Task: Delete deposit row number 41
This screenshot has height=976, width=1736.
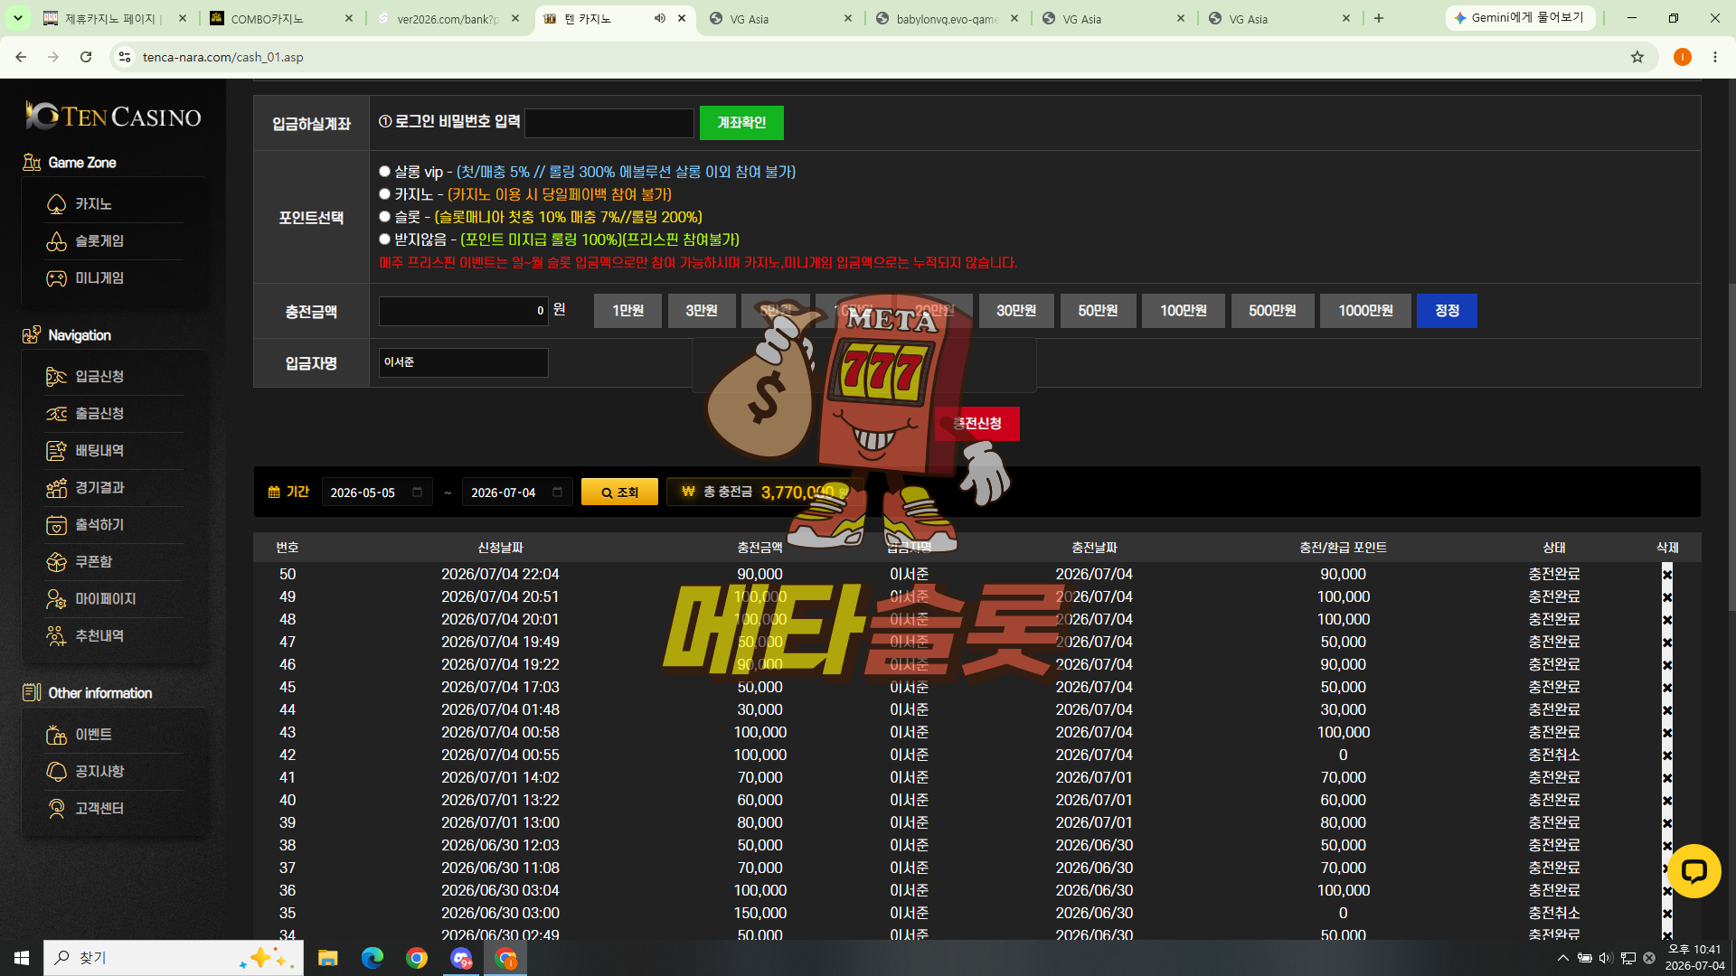Action: pos(1667,778)
